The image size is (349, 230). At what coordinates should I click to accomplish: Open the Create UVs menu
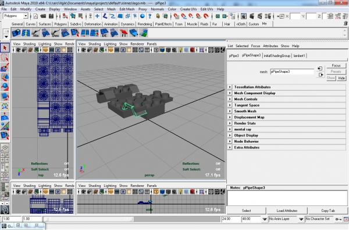[x=188, y=9]
